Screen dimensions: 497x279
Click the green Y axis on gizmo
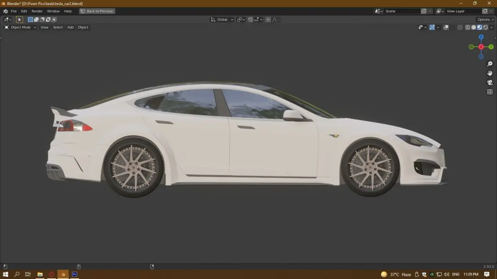(491, 47)
